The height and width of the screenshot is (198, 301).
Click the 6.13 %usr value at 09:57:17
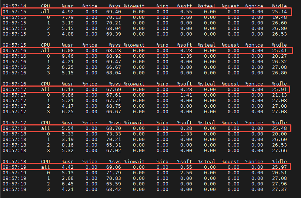[68, 90]
